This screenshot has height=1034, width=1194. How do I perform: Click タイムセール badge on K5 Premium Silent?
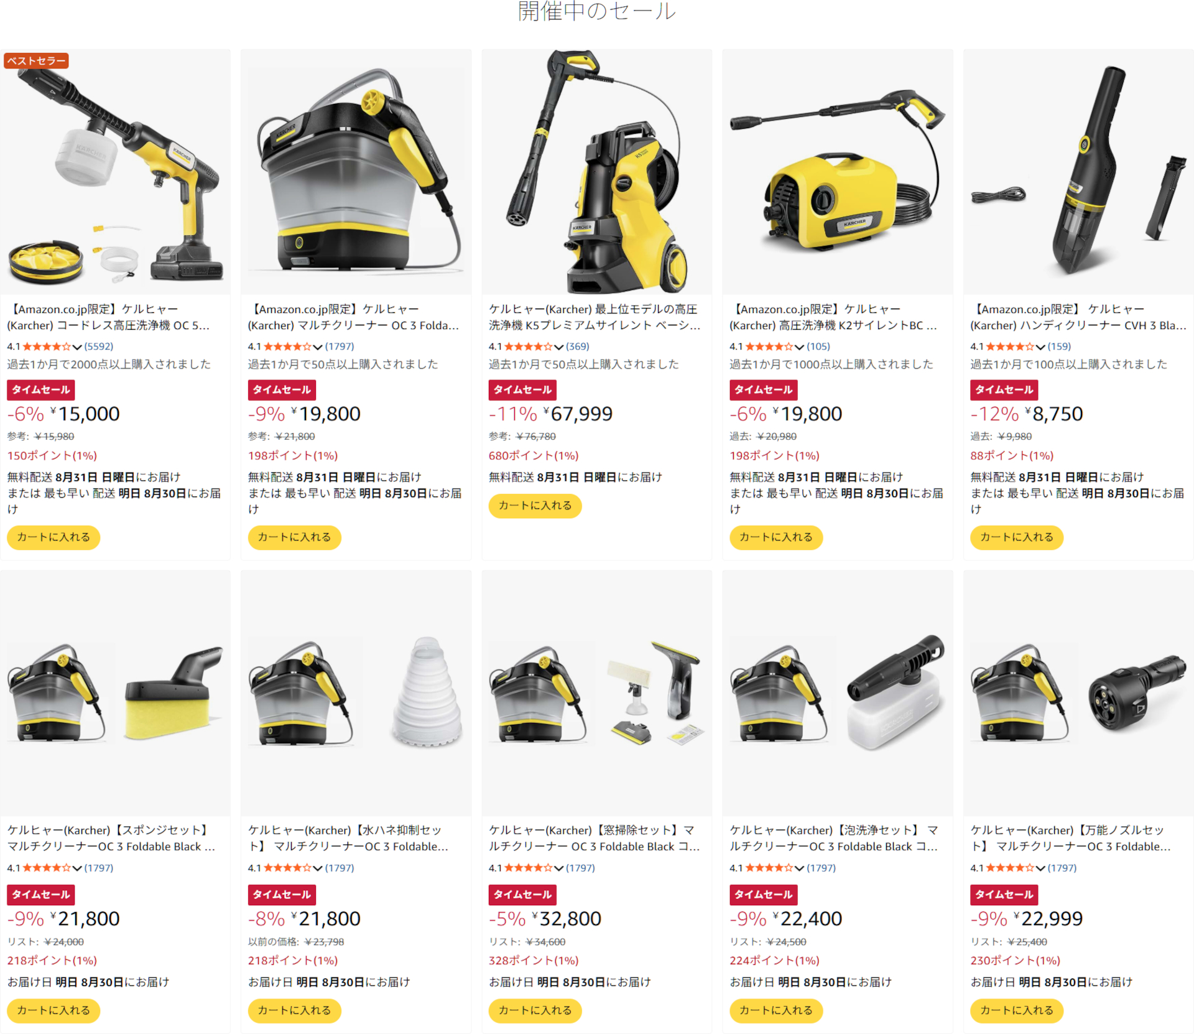522,390
